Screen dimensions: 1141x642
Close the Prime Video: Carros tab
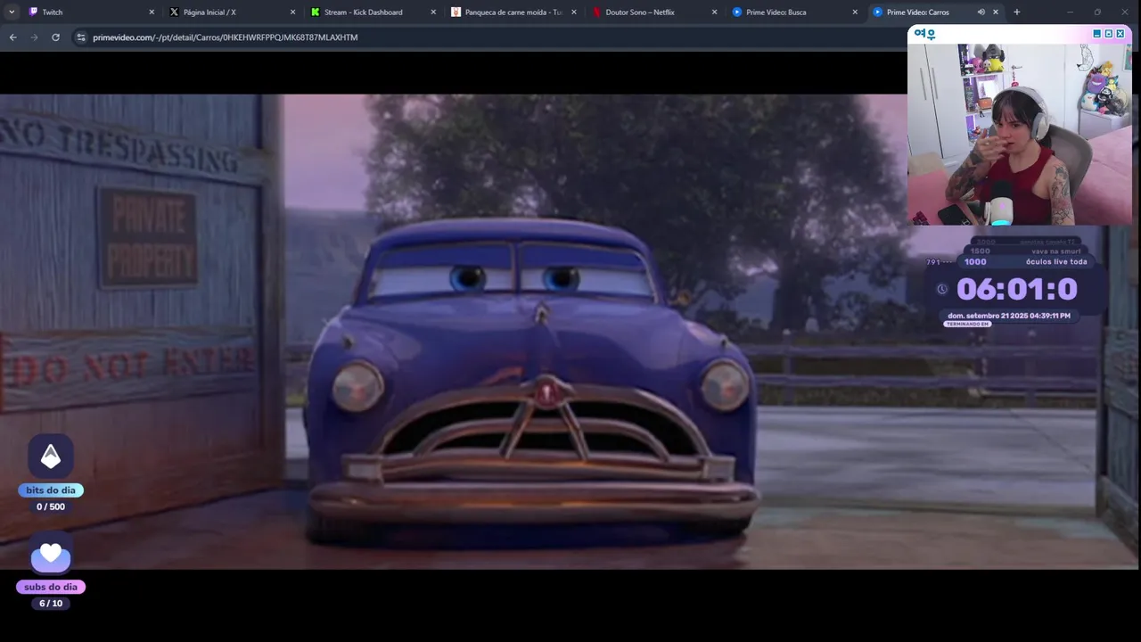(996, 12)
